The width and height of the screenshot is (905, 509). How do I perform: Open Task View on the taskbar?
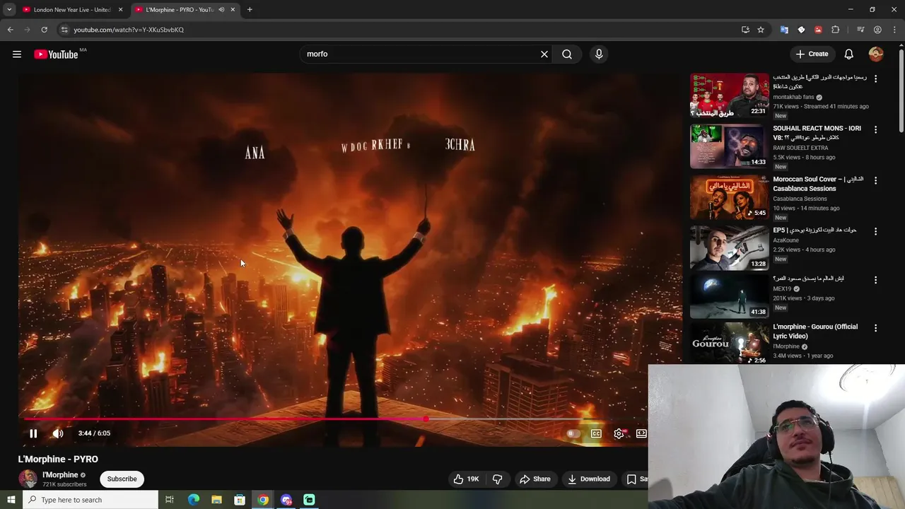tap(170, 500)
